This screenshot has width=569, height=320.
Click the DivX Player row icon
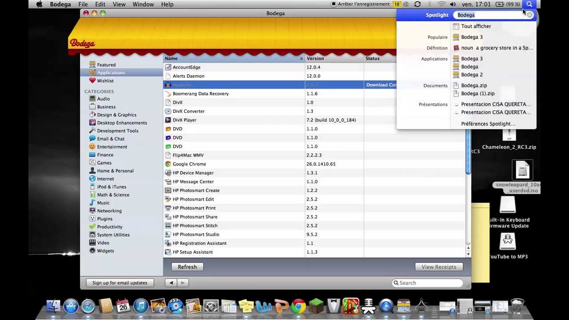[x=168, y=120]
